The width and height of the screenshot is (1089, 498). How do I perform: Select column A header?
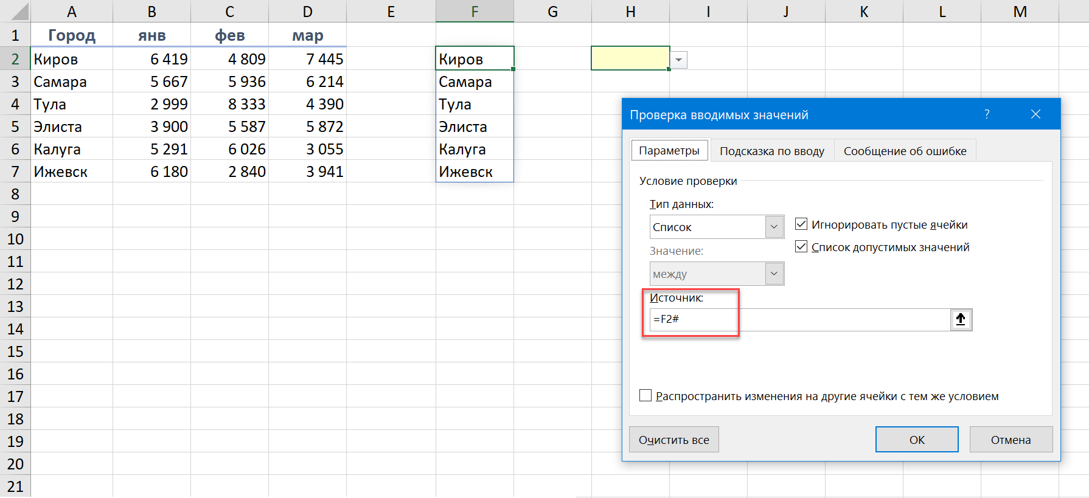click(x=72, y=12)
